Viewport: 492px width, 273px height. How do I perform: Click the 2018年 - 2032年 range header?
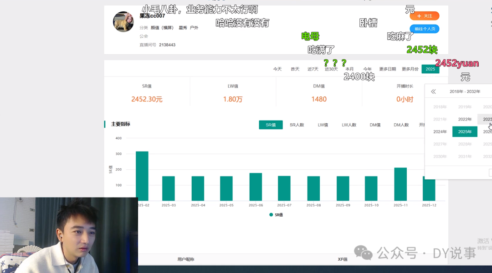465,91
